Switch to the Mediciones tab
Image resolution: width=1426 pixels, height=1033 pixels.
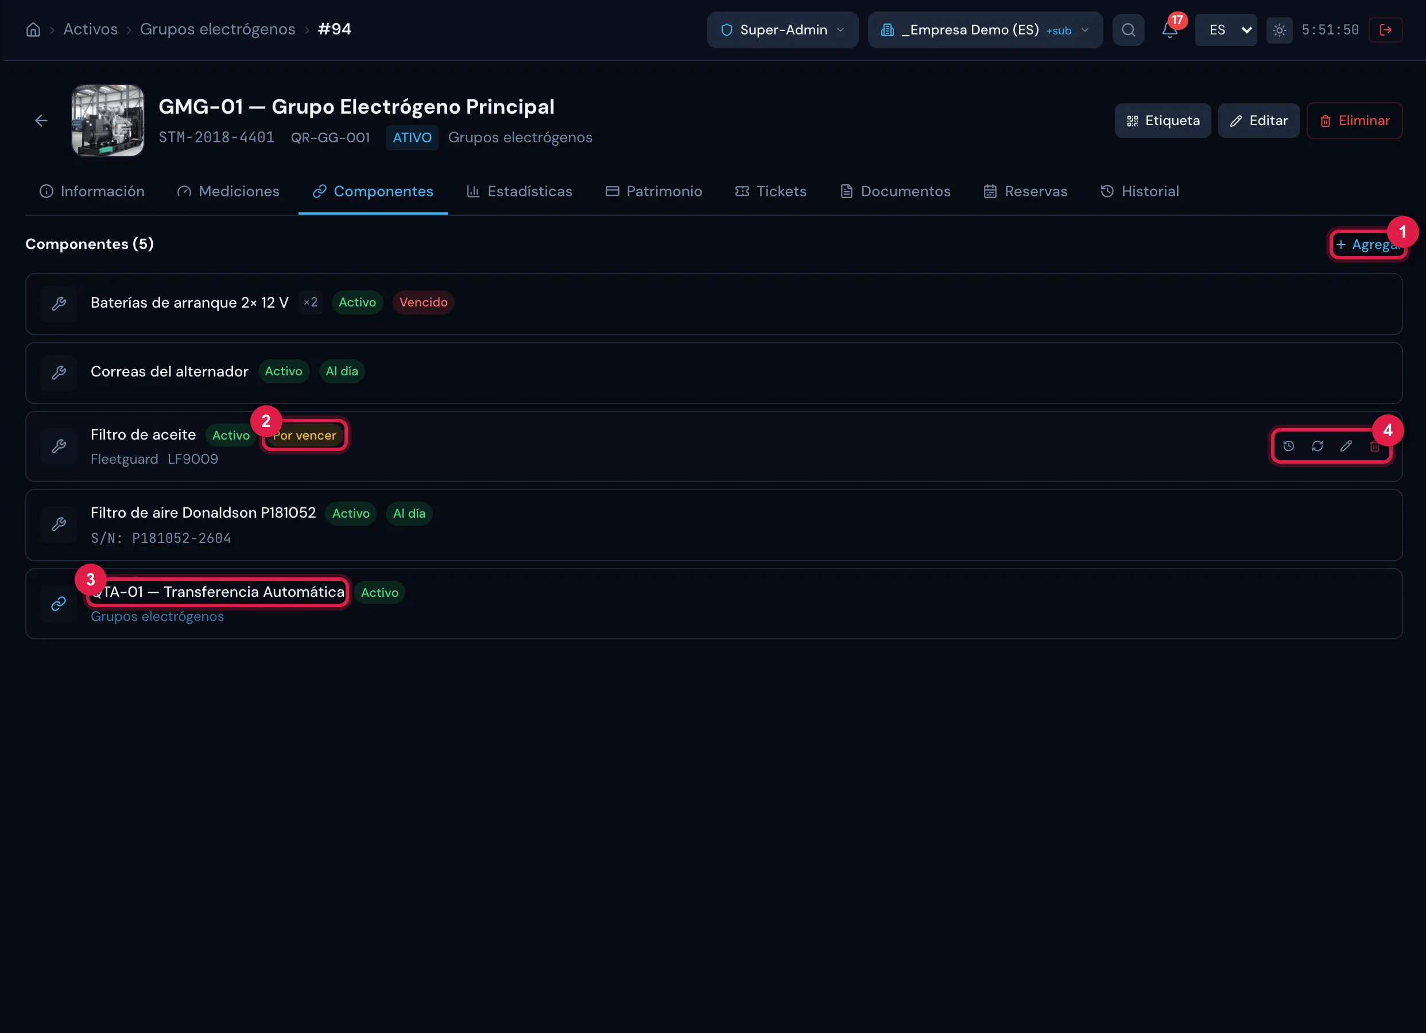(228, 191)
